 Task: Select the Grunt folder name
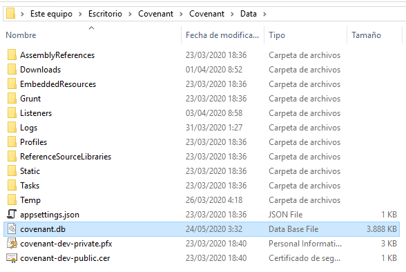[30, 99]
